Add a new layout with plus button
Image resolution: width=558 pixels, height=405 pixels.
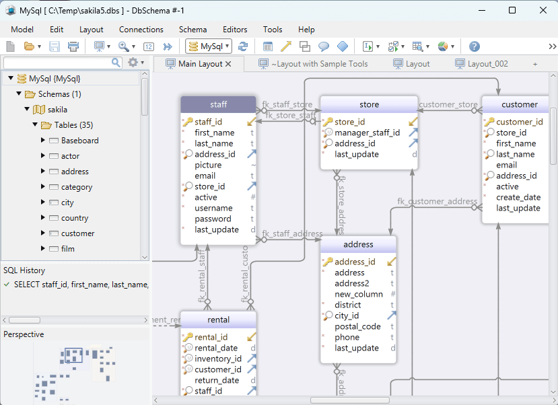(535, 64)
